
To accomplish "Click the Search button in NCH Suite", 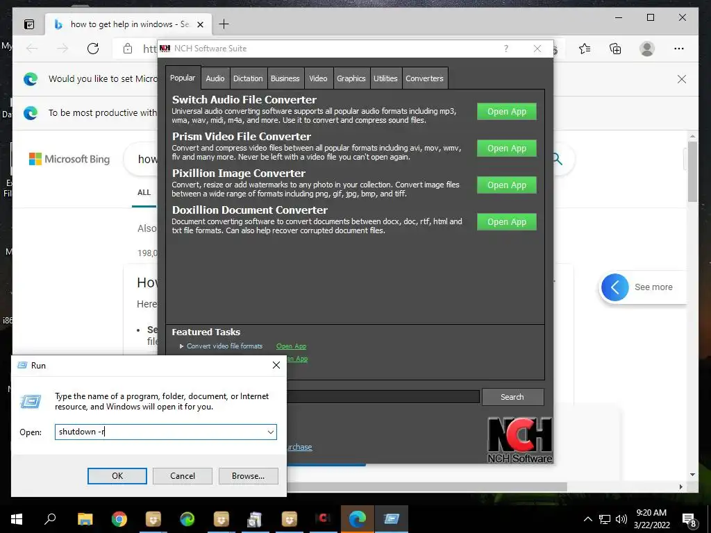I will click(512, 397).
